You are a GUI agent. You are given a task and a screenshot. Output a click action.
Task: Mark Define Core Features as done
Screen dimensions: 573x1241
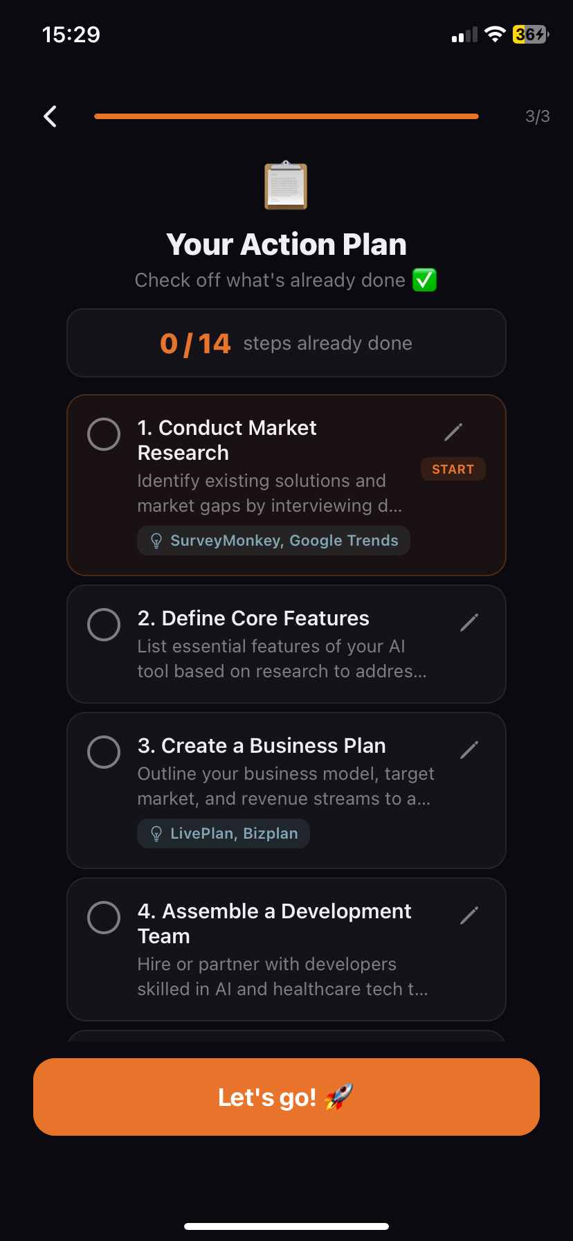coord(104,625)
